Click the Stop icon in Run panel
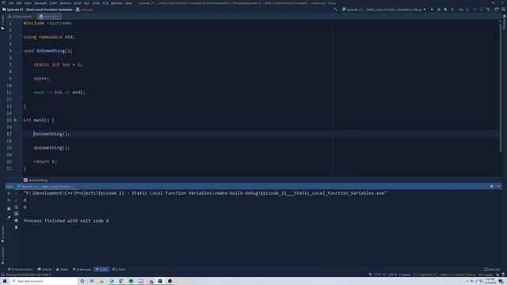The height and width of the screenshot is (285, 507). pyautogui.click(x=9, y=200)
